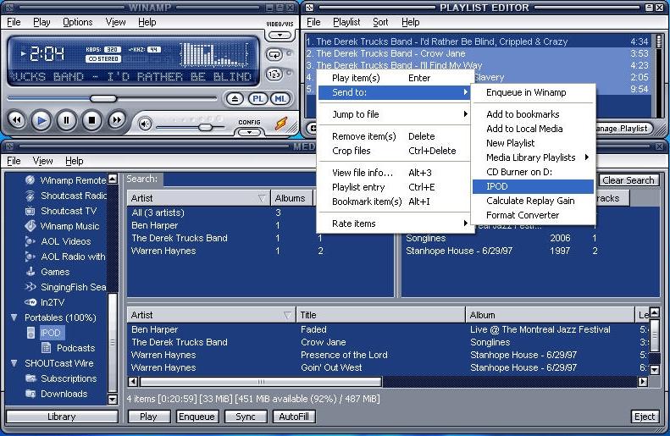Toggle the repeat button
670x436 pixels.
click(274, 55)
